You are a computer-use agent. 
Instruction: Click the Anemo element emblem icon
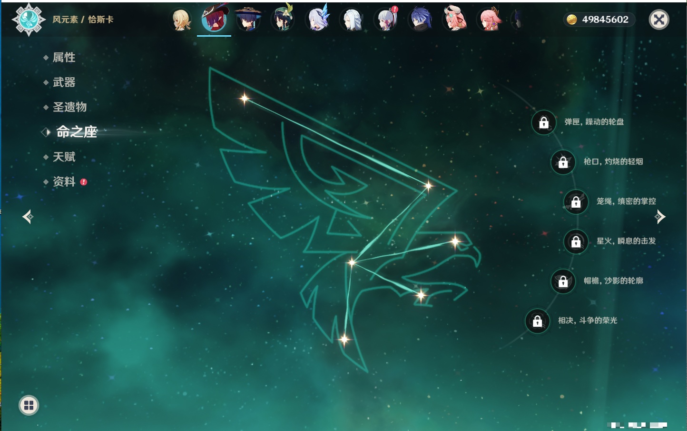(x=29, y=20)
